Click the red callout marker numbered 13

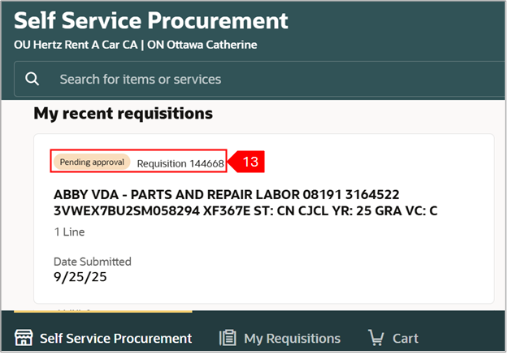[x=249, y=162]
